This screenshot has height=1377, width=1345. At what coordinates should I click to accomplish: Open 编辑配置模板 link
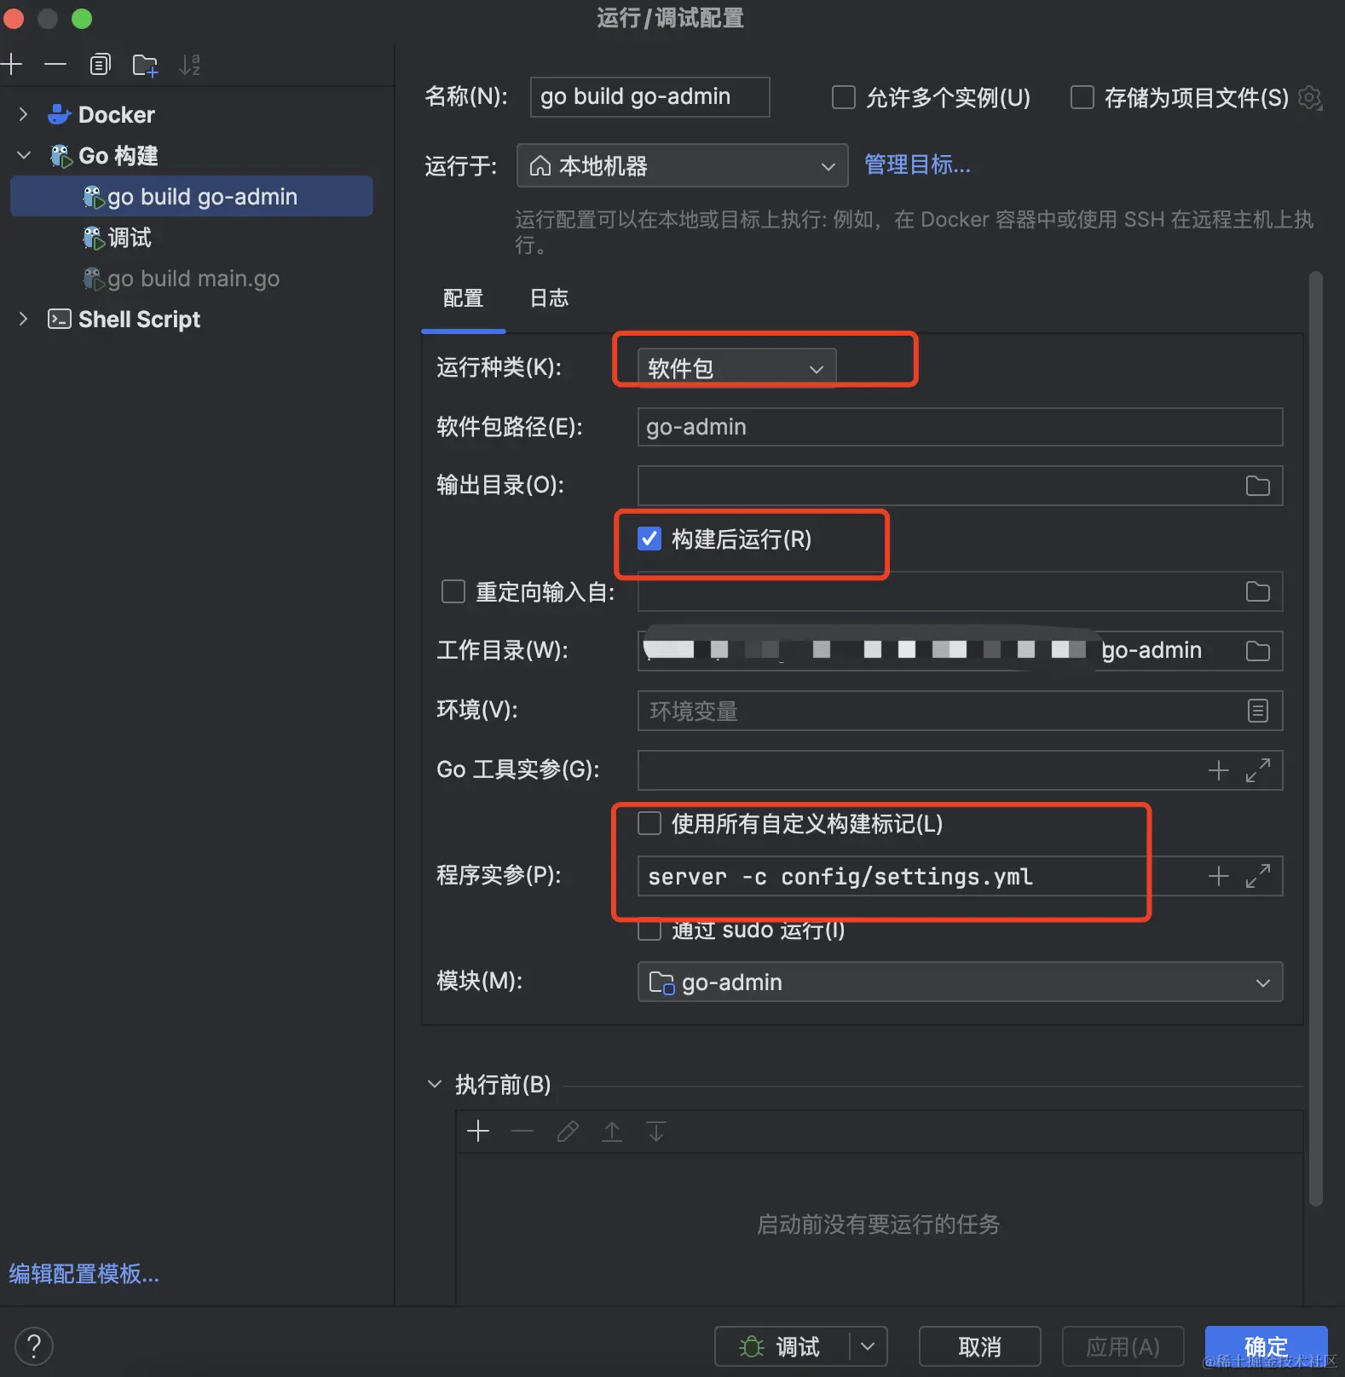click(84, 1274)
